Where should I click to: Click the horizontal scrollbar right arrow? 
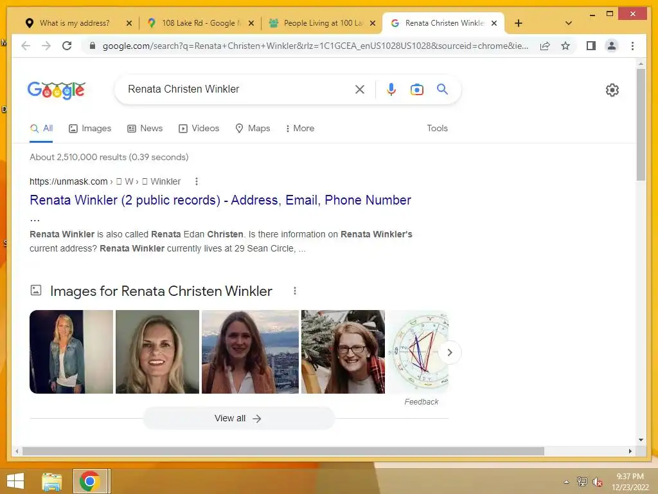point(630,451)
